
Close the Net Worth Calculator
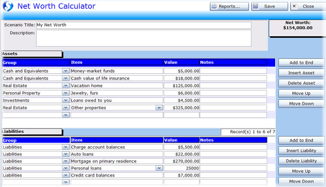[x=308, y=6]
